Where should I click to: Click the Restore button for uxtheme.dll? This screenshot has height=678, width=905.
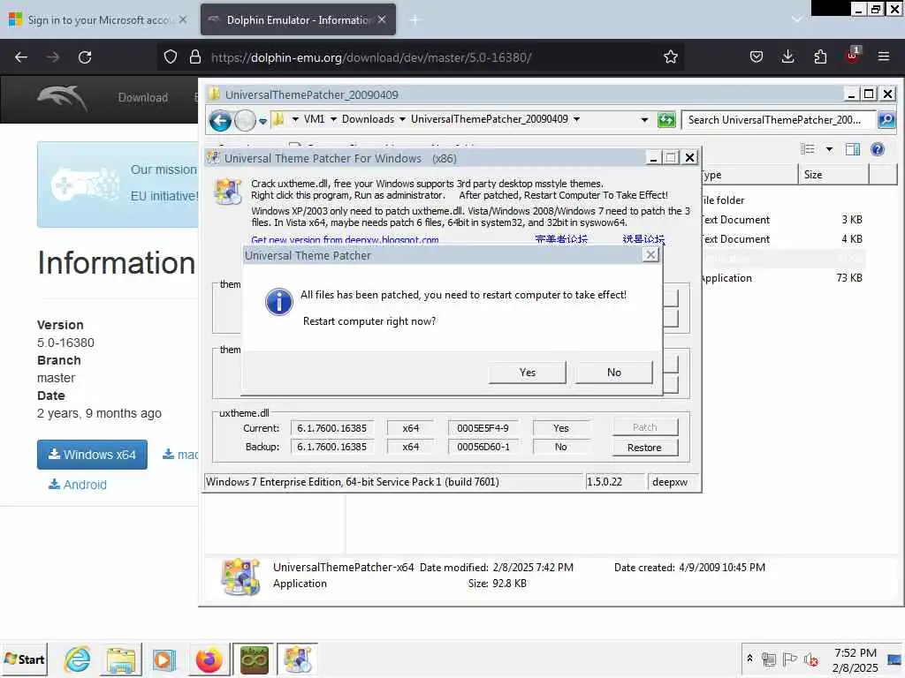[644, 448]
